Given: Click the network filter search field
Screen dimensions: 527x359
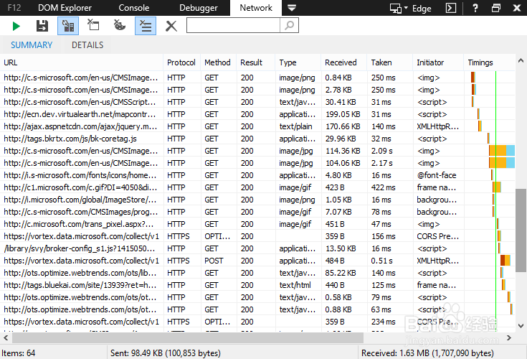Looking at the screenshot, I should tap(233, 25).
